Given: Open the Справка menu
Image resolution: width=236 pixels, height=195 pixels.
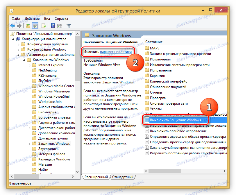Looking at the screenshot, I should coord(61,19).
